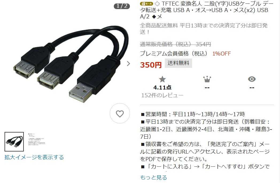This screenshot has width=280, height=183.
Task: Click the eye views icon
Action: (x=252, y=79)
